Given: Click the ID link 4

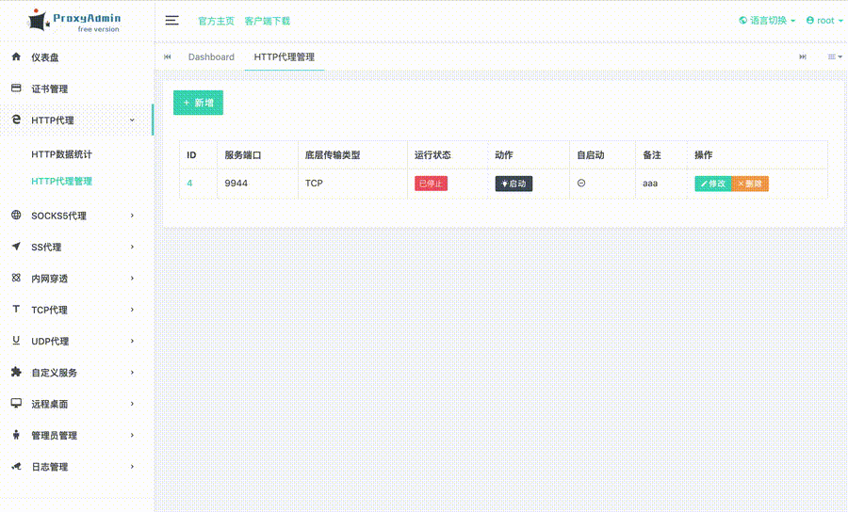Looking at the screenshot, I should click(189, 184).
